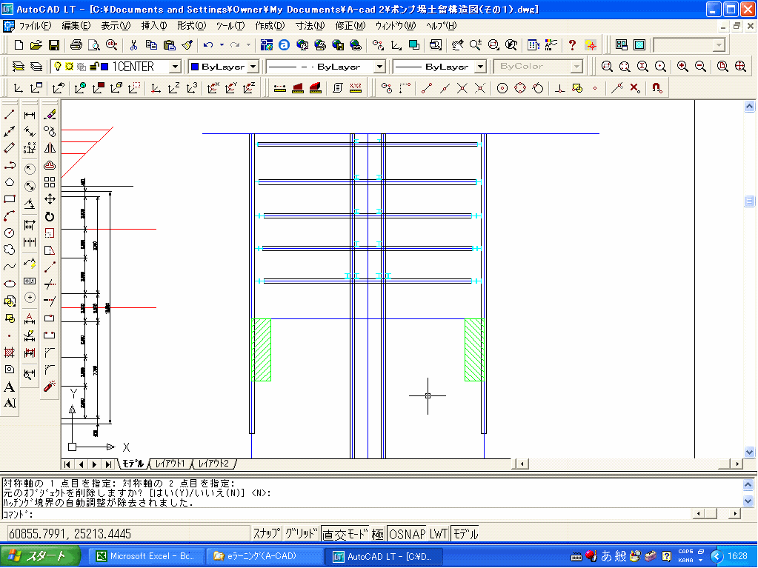The height and width of the screenshot is (568, 758).
Task: Toggle 直交モード in status bar
Action: pos(345,534)
